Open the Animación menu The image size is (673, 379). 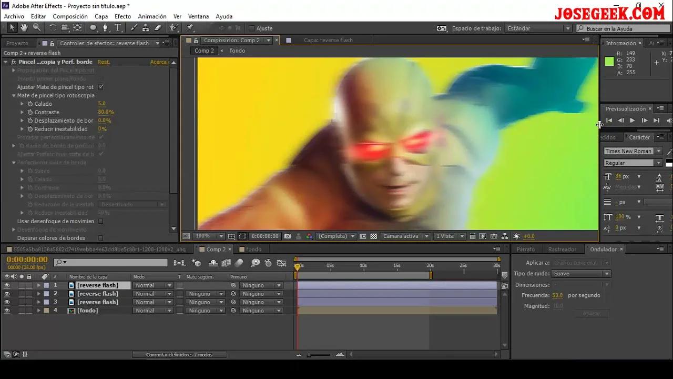(x=152, y=16)
